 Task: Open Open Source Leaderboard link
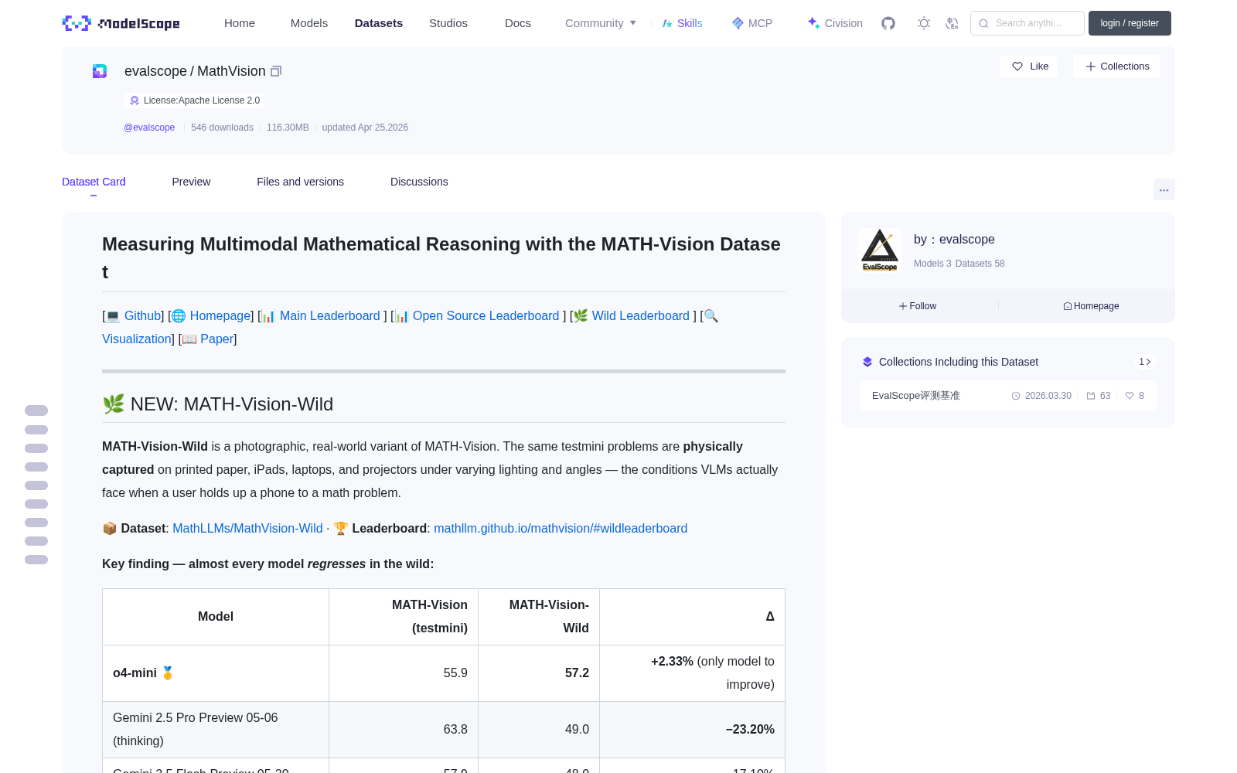click(486, 315)
